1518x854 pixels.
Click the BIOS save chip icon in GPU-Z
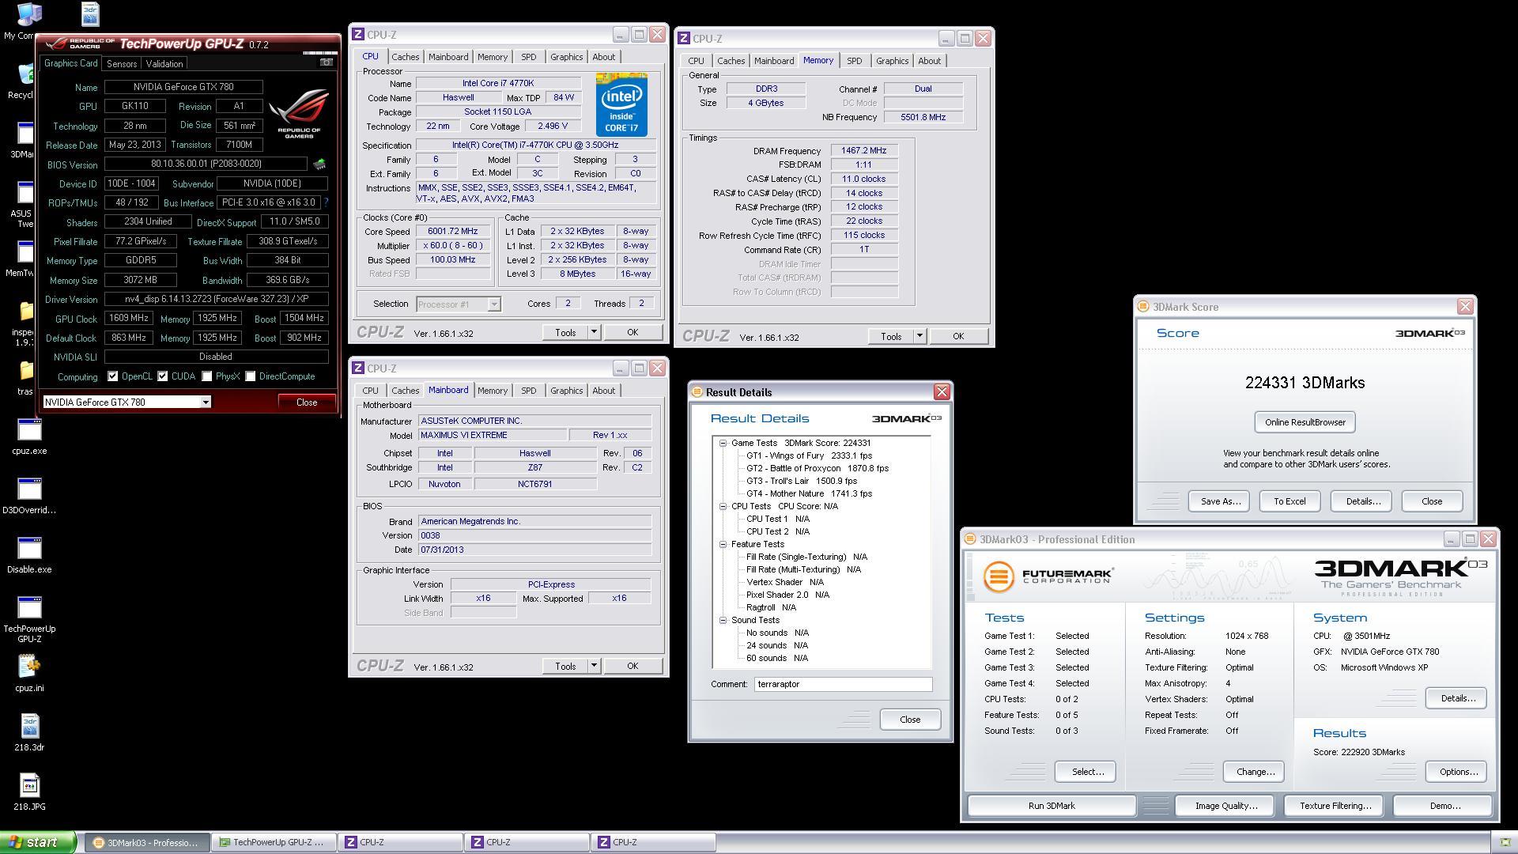(x=319, y=164)
